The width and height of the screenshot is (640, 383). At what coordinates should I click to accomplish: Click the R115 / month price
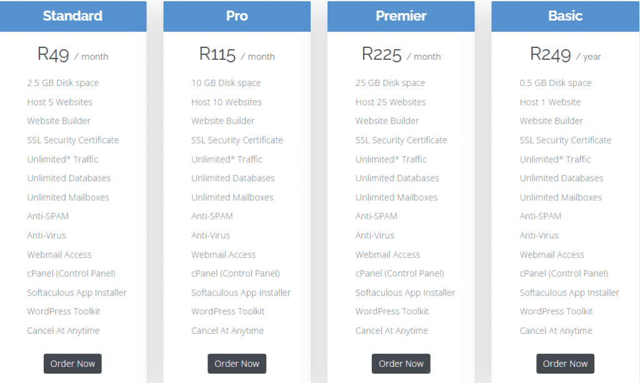pos(237,55)
